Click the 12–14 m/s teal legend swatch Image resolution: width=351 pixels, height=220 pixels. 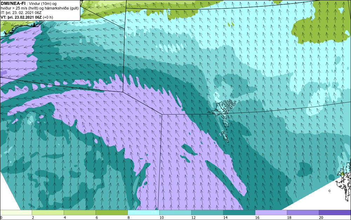(207, 212)
